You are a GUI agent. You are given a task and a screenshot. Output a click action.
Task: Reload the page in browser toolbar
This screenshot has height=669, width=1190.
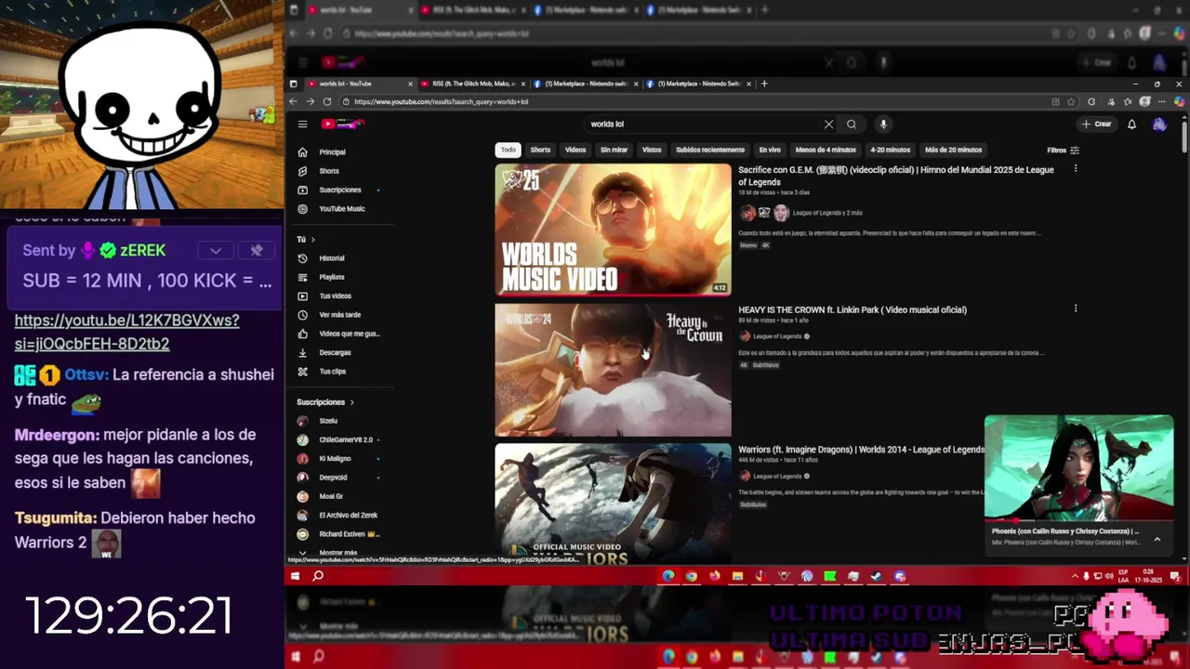tap(327, 101)
